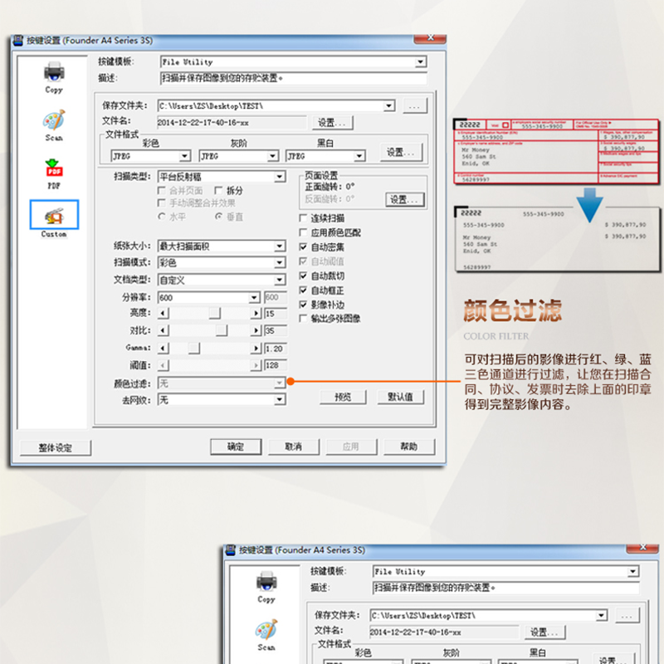This screenshot has height=664, width=664.
Task: Click the 整体设定 button
Action: [x=55, y=447]
